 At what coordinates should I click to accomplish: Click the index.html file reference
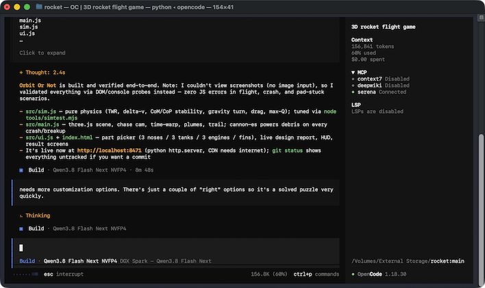click(x=77, y=138)
